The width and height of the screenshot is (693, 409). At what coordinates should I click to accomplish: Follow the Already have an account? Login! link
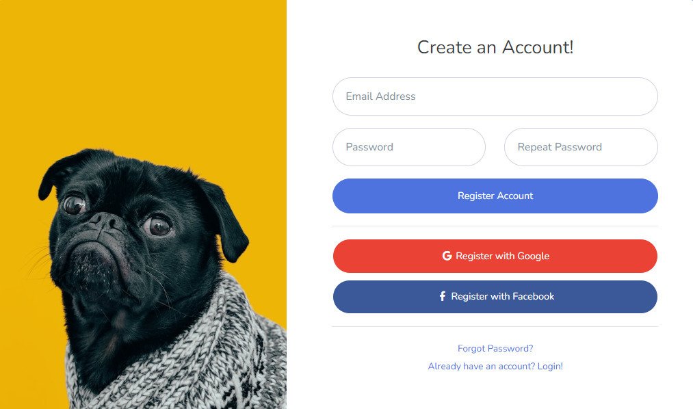click(x=495, y=366)
